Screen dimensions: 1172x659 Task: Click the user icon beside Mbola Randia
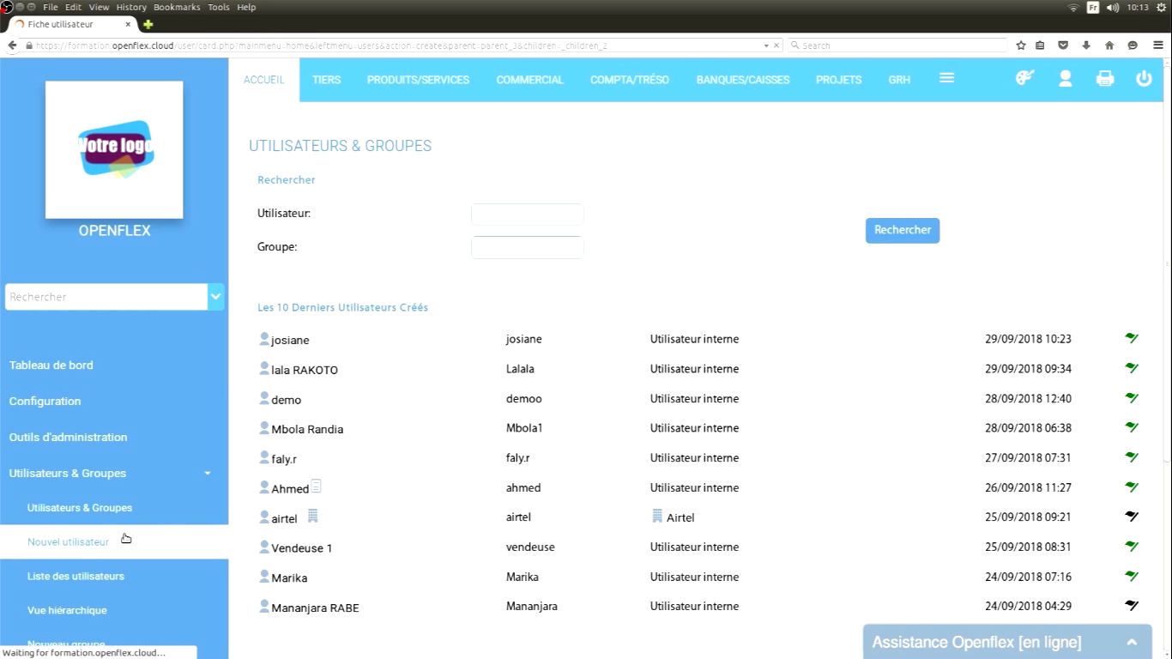[x=264, y=428]
